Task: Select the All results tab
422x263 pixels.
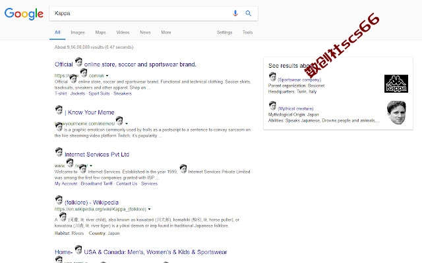Action: pos(57,32)
